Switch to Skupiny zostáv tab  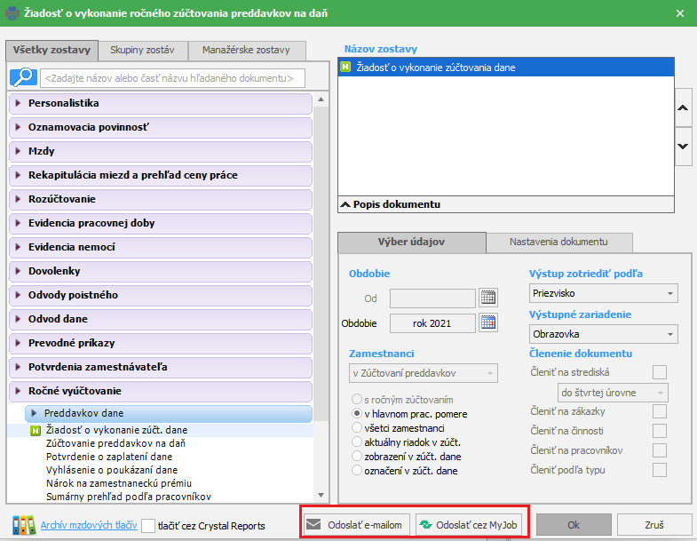[142, 51]
